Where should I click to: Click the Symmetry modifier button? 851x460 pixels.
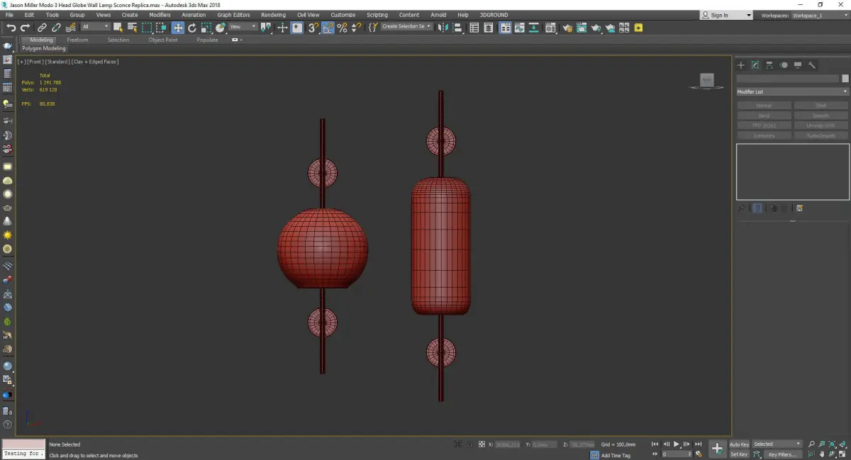(x=764, y=135)
